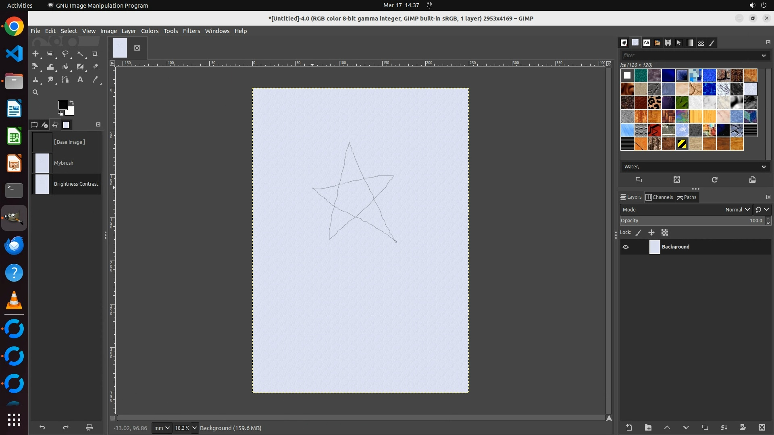Select the Eraser tool
This screenshot has width=774, height=435.
pos(95,66)
